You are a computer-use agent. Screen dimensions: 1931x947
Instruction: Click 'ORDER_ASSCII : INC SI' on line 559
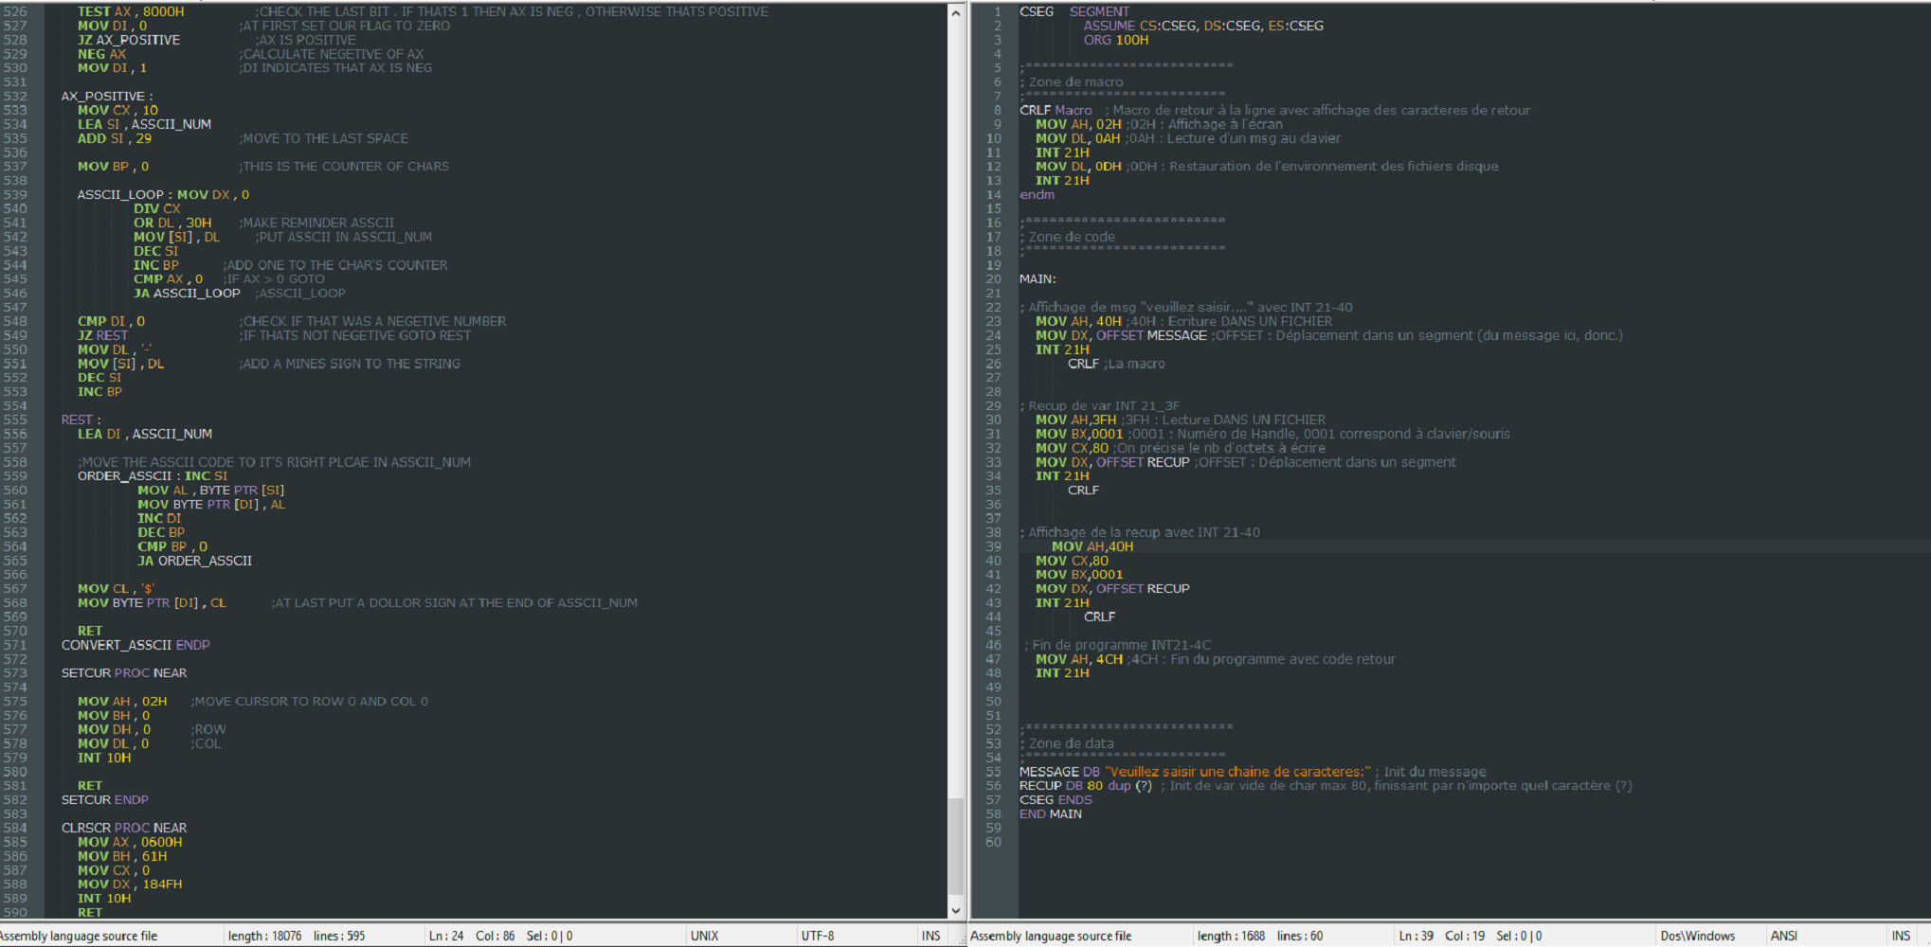click(153, 475)
